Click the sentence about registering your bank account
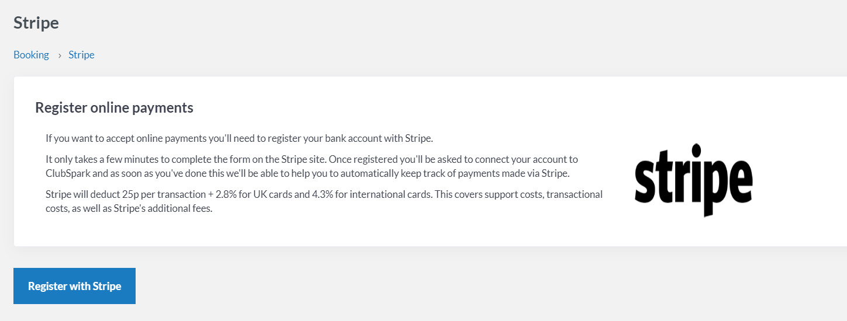 239,138
